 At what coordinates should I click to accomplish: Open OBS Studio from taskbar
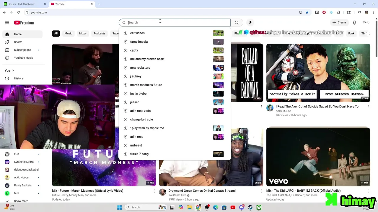pos(207,207)
